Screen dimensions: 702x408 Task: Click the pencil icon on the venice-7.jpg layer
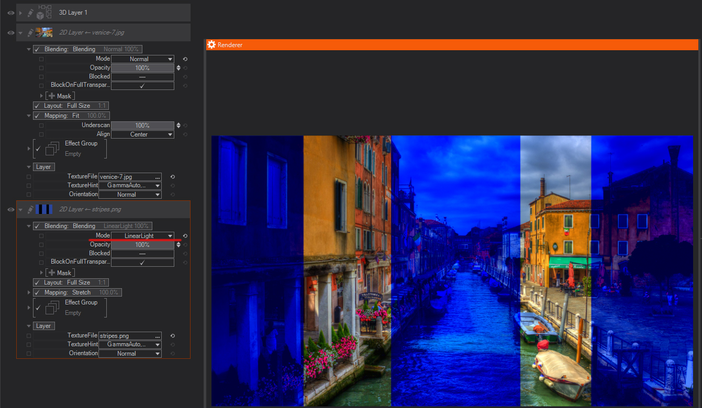point(30,32)
